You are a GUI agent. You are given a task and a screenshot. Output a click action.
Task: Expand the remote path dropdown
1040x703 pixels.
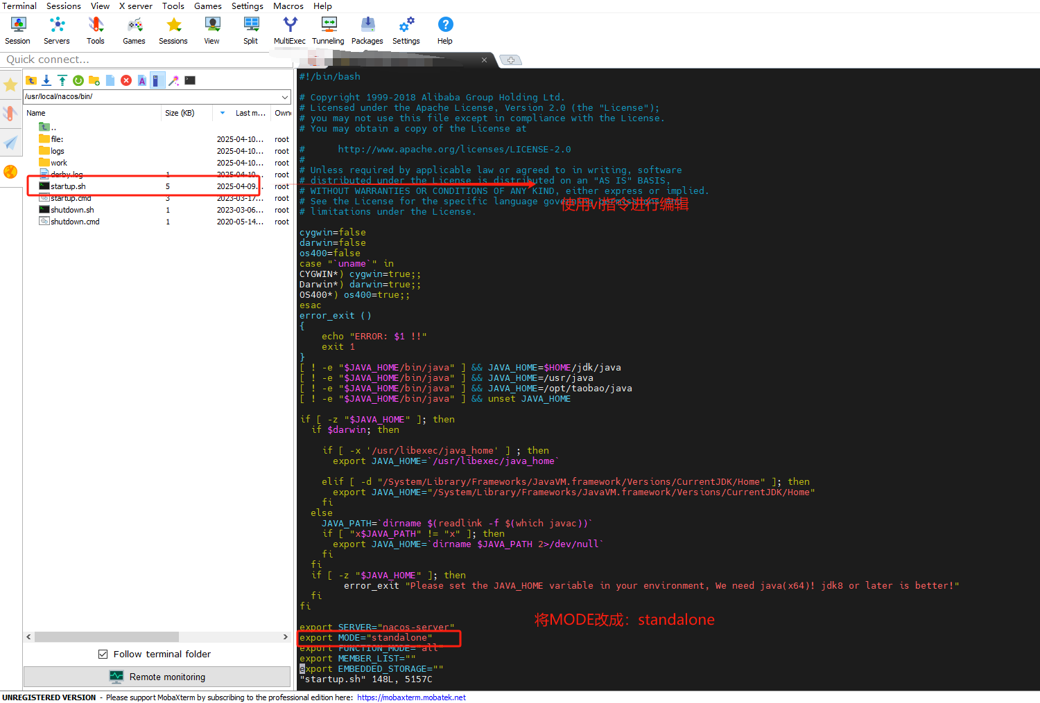pyautogui.click(x=285, y=97)
